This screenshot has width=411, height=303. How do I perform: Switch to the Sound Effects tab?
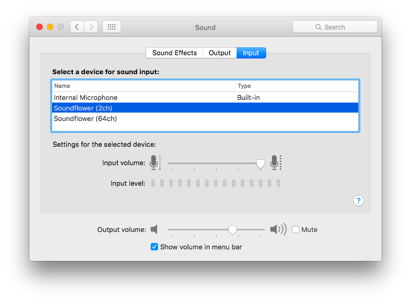click(x=174, y=53)
